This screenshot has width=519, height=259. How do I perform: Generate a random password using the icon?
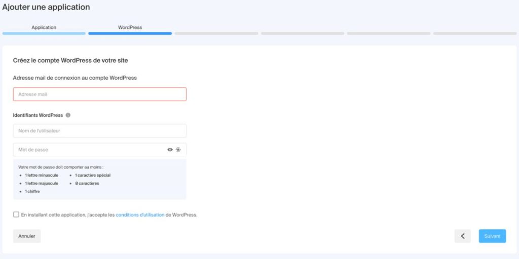(x=178, y=150)
